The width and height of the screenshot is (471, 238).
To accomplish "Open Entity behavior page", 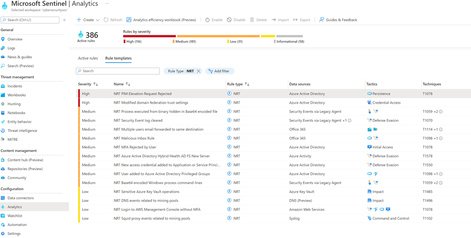I will [x=20, y=122].
